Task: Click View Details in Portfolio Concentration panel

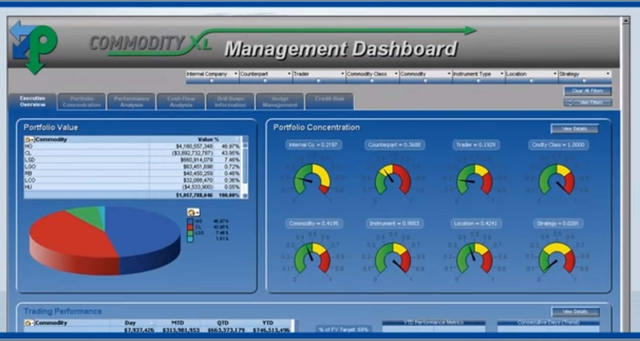Action: [575, 129]
